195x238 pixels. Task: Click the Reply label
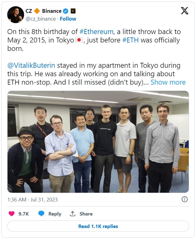55,214
